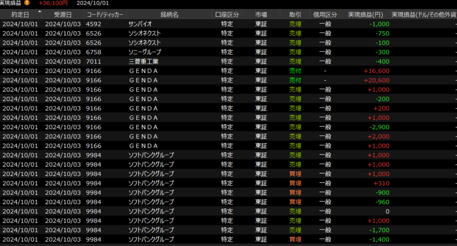
Task: Click the -960 value for ソフトバンクグループ
Action: click(382, 202)
